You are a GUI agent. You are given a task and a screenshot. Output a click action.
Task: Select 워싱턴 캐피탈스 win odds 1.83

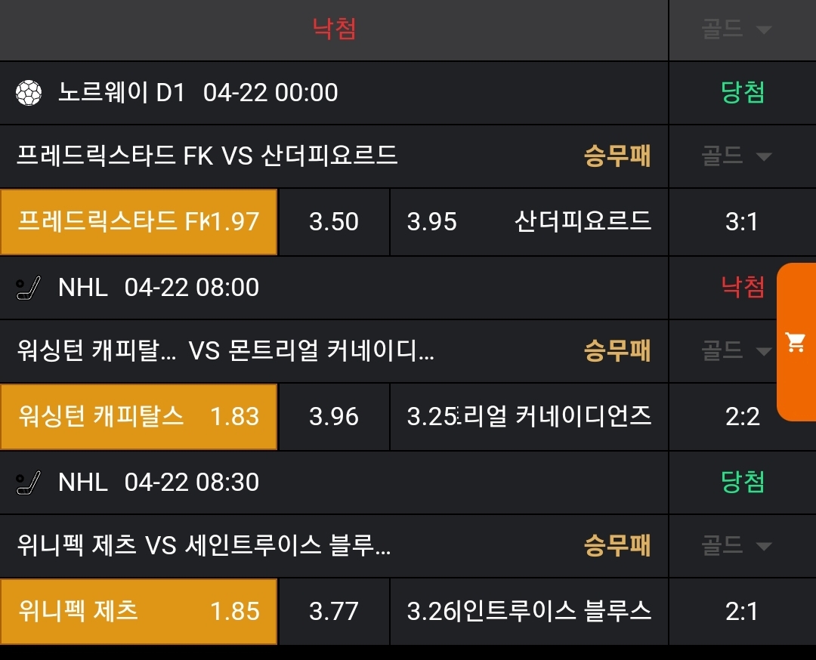(x=139, y=416)
